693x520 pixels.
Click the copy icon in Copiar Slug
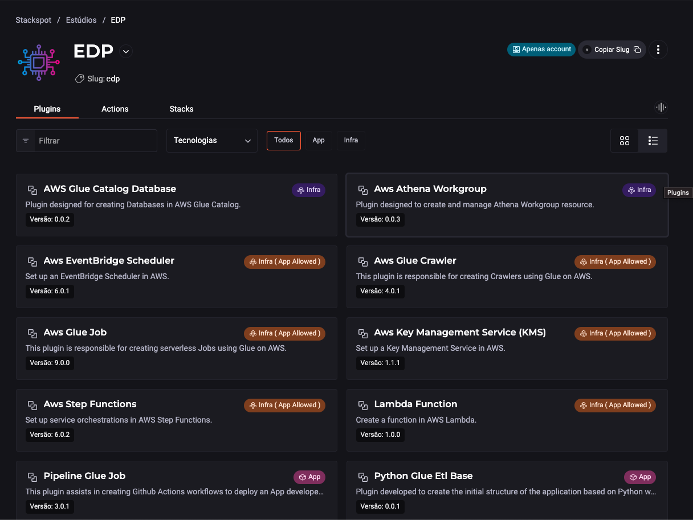[637, 50]
